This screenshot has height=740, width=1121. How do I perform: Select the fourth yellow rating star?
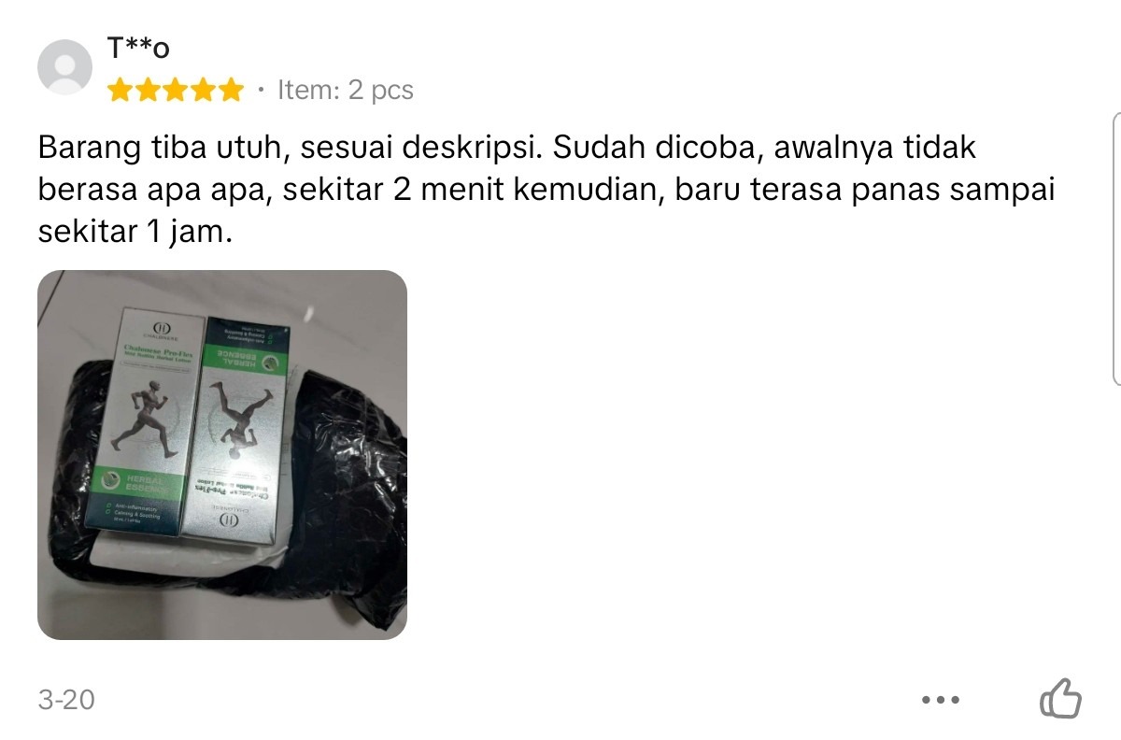(202, 91)
